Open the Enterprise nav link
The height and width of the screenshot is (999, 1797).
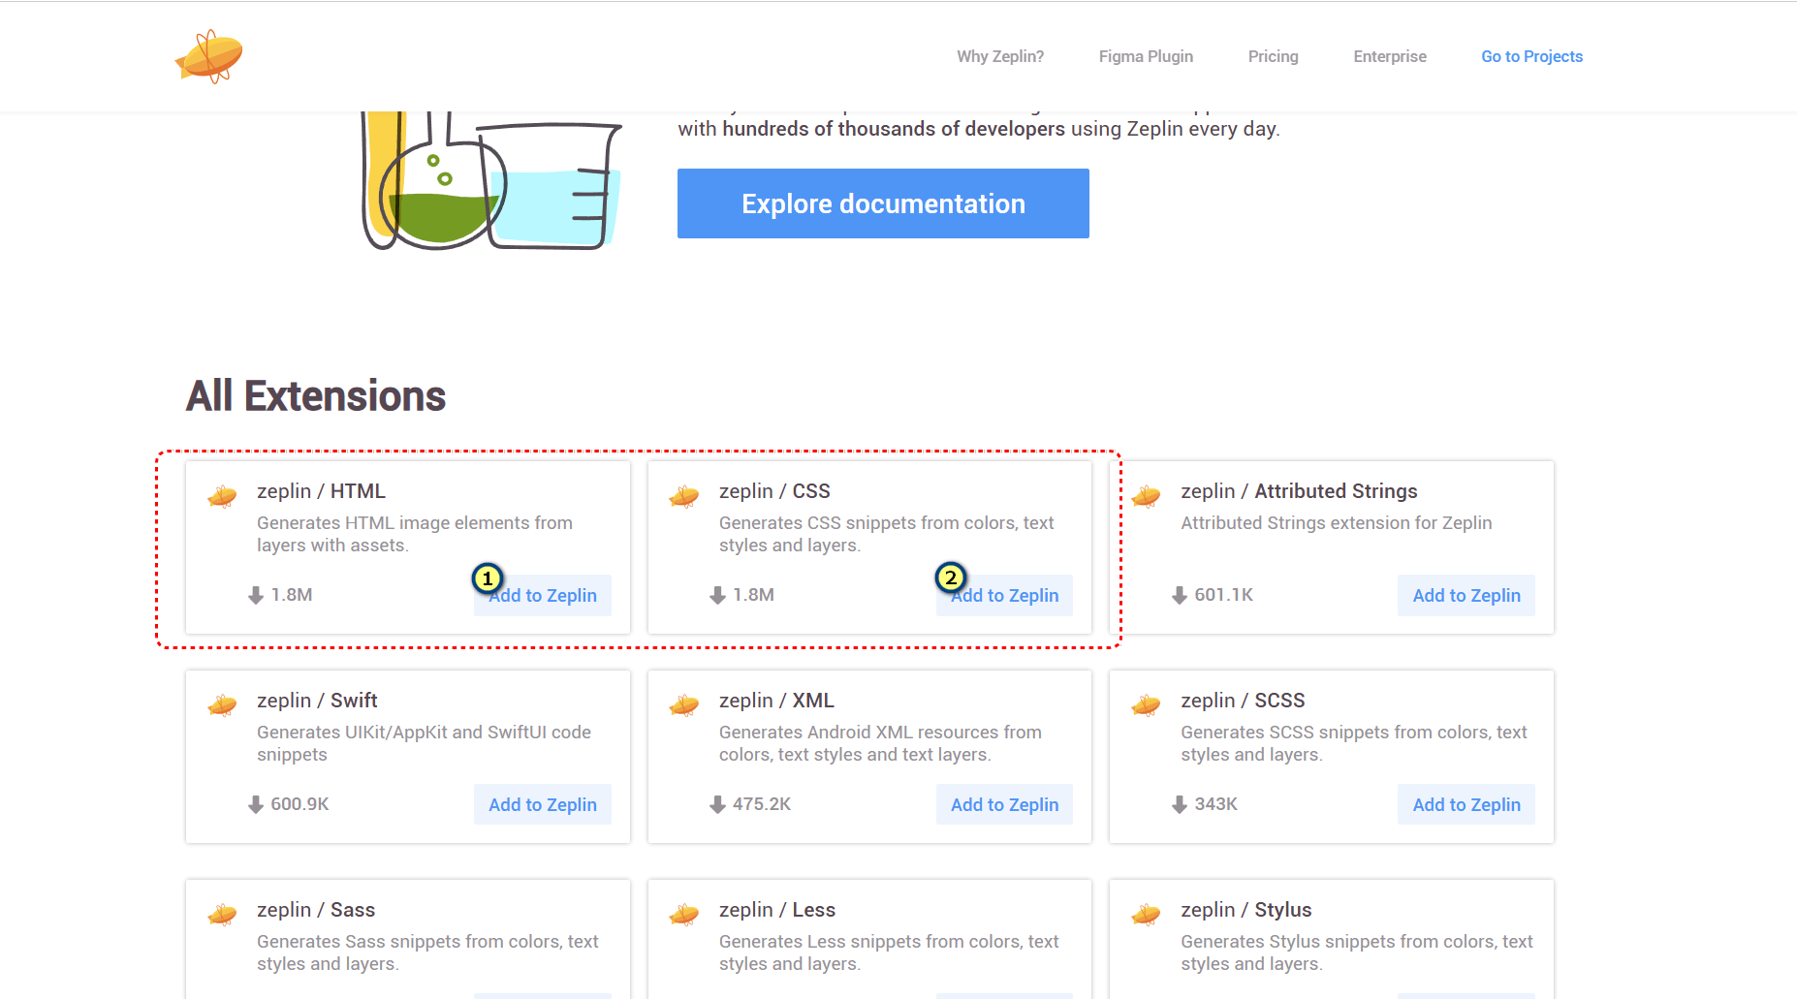[1389, 56]
